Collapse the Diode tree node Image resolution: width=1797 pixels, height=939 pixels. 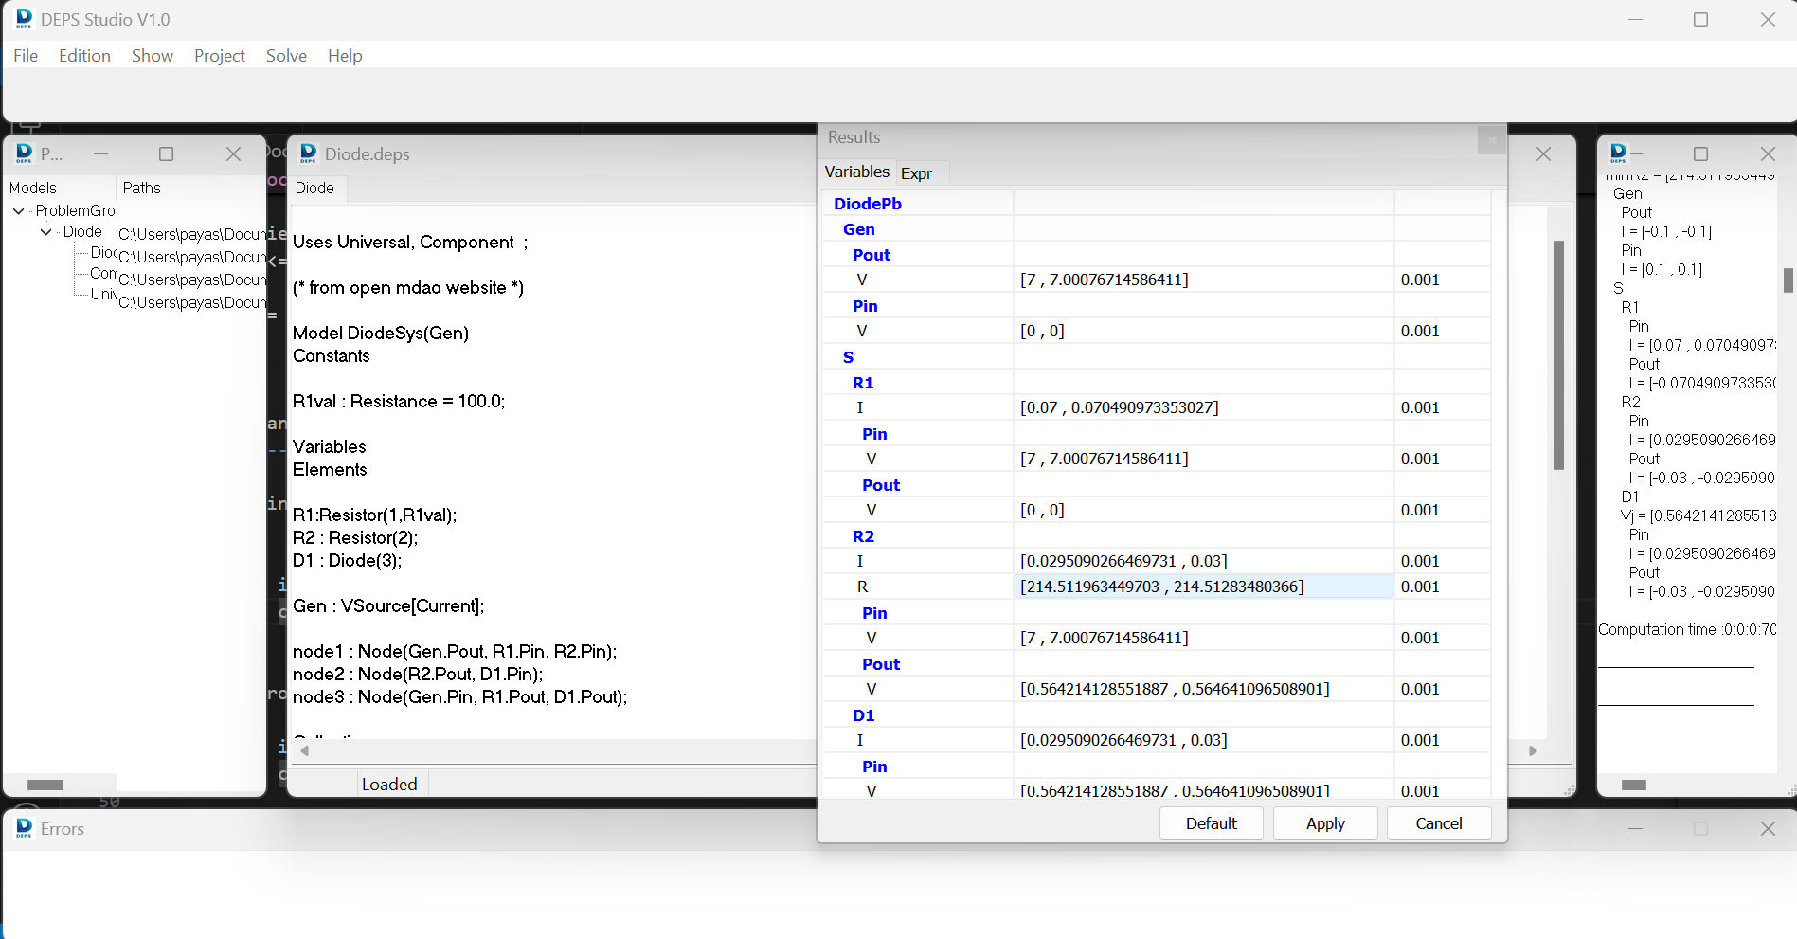45,232
